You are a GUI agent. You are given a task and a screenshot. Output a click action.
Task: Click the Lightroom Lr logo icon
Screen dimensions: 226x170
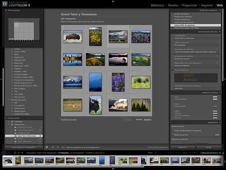[5, 4]
